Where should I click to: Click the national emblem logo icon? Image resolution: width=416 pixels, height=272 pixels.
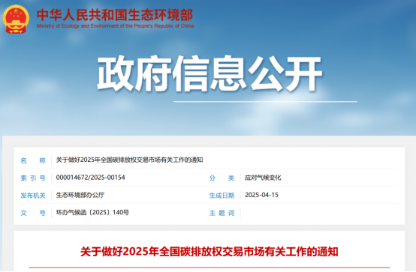coord(16,19)
